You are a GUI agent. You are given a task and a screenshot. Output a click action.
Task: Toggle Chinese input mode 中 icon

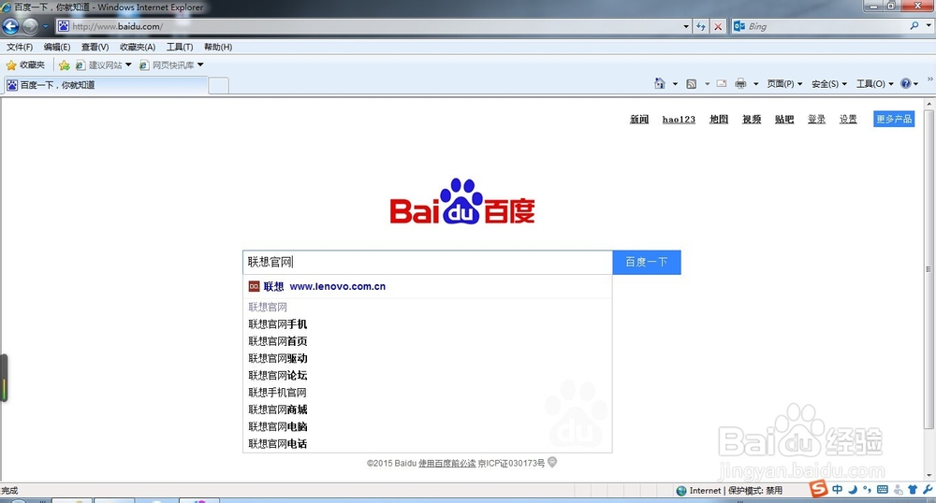click(x=838, y=489)
